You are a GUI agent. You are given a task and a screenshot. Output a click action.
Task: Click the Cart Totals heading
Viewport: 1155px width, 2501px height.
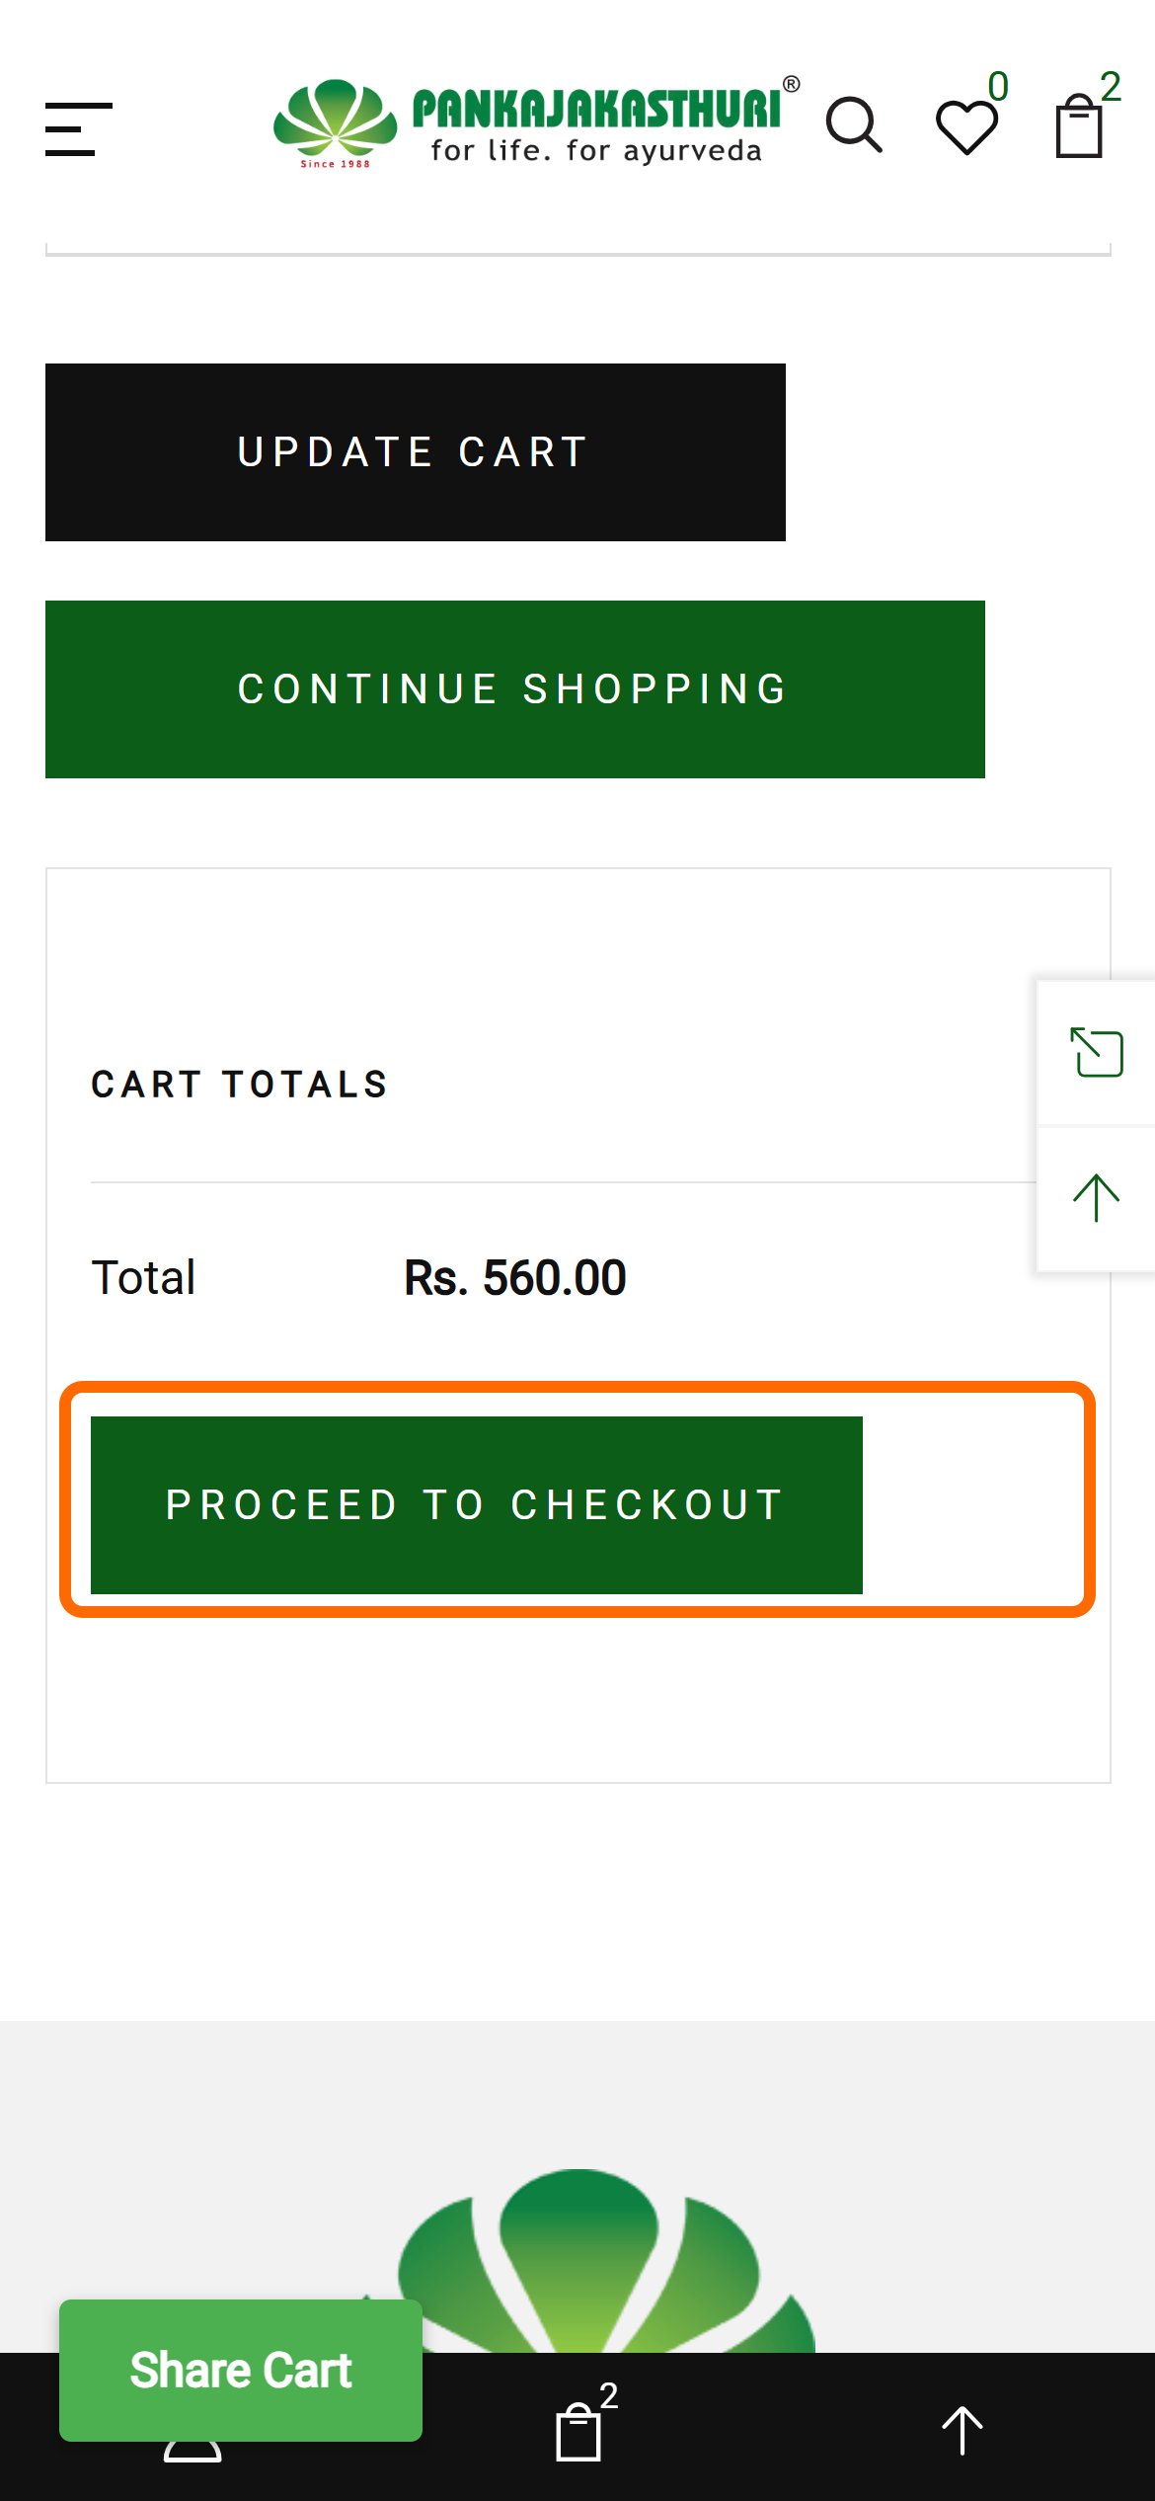240,1084
